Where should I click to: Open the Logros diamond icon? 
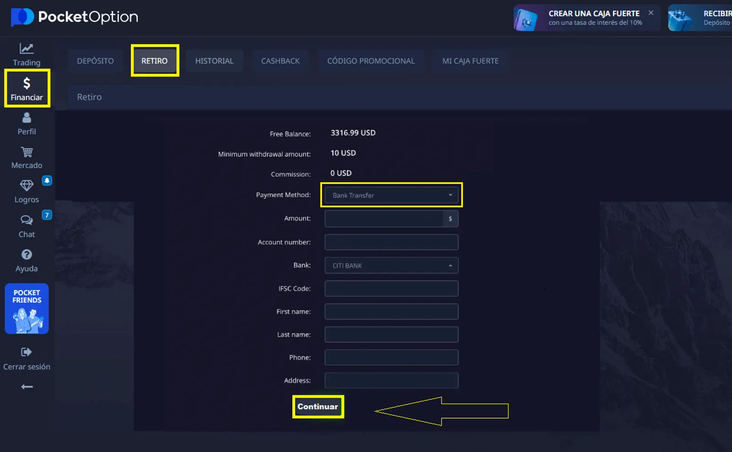pyautogui.click(x=27, y=186)
